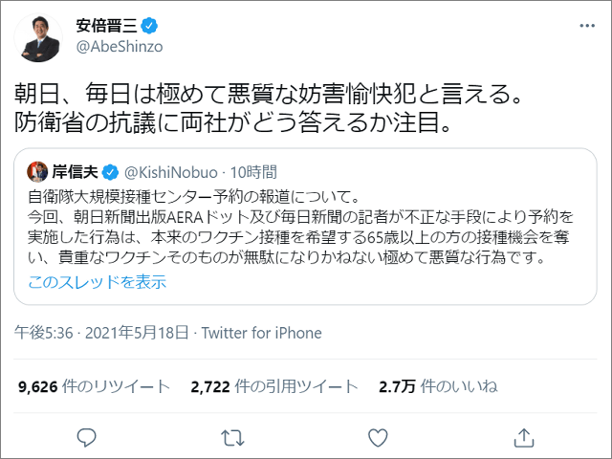Click the verified badge beside 岸信夫
Image resolution: width=612 pixels, height=459 pixels.
point(110,172)
